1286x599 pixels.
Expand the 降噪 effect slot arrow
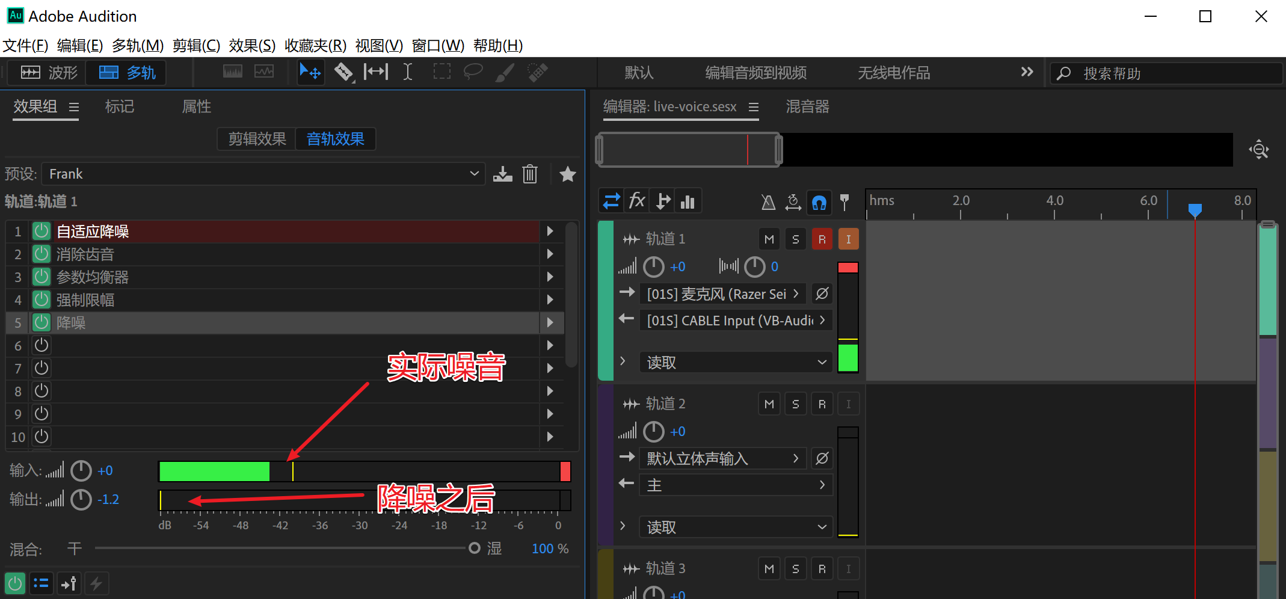tap(551, 323)
